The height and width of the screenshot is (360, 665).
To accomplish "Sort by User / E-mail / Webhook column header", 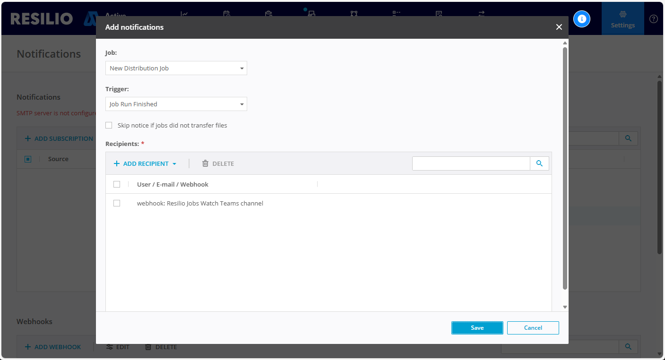I will [173, 184].
